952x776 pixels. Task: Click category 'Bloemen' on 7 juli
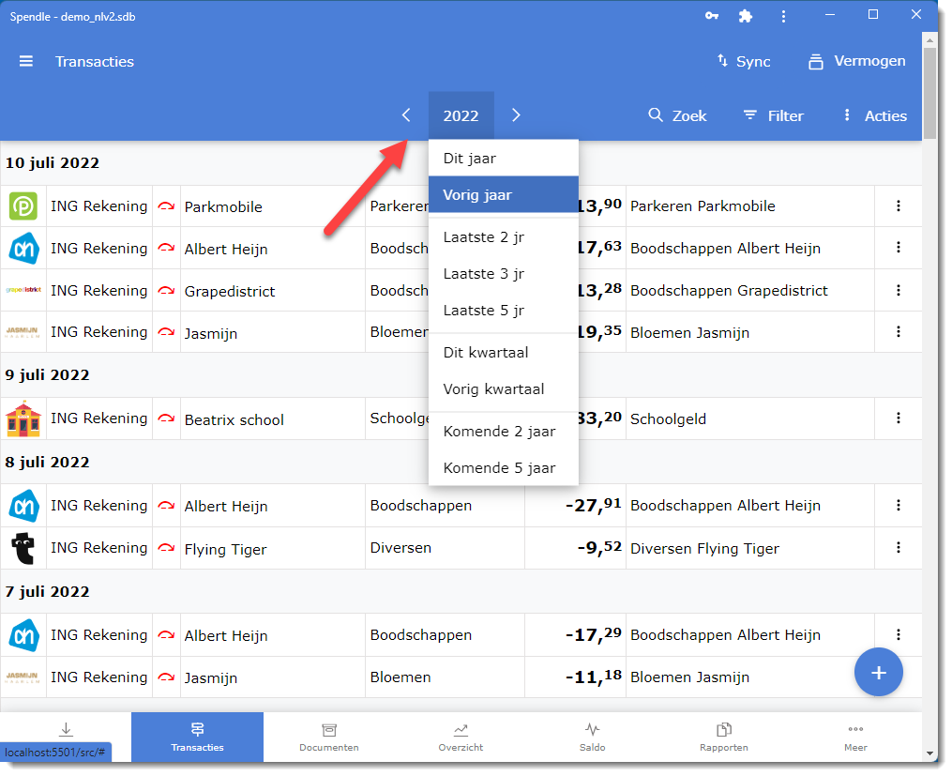(x=400, y=677)
